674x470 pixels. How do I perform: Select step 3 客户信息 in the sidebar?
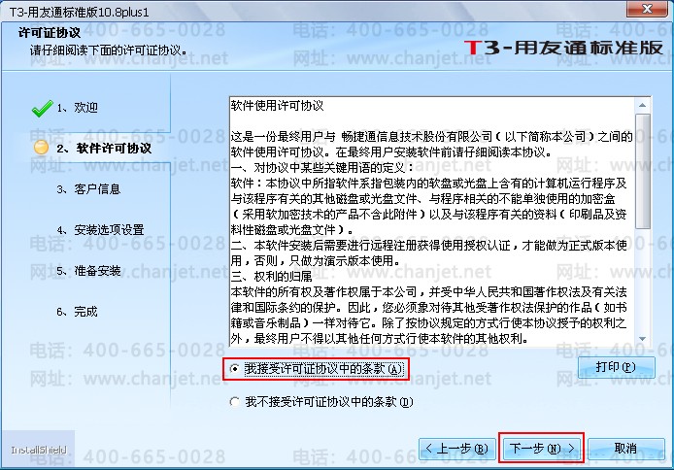(88, 189)
